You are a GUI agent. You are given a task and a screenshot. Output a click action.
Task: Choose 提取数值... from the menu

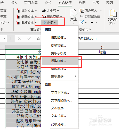[60, 38]
